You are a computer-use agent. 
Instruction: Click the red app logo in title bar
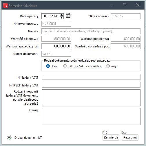6,5
